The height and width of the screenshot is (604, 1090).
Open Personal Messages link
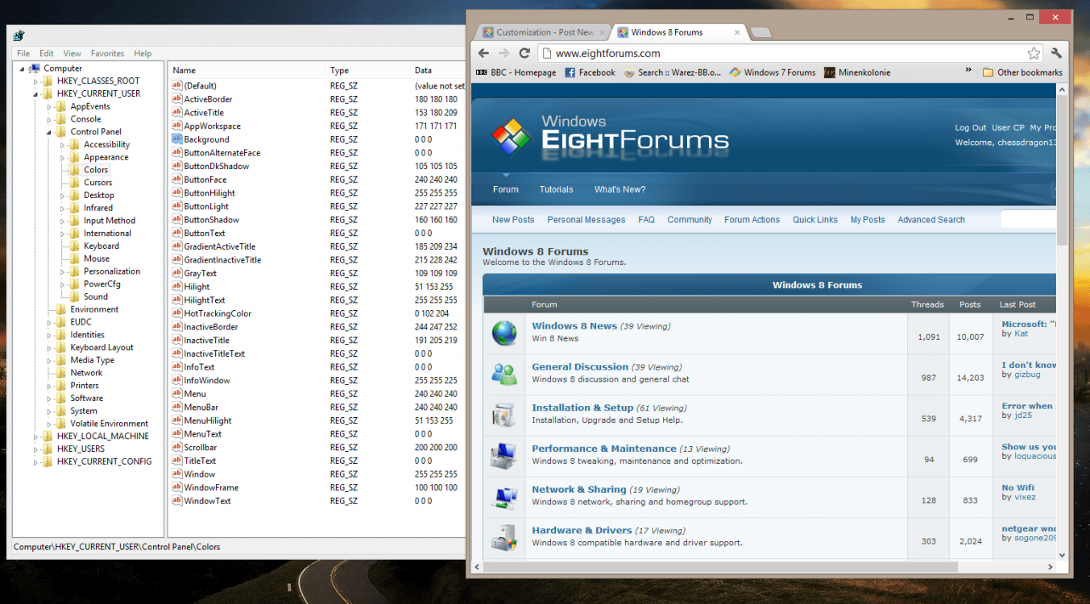[x=586, y=220]
